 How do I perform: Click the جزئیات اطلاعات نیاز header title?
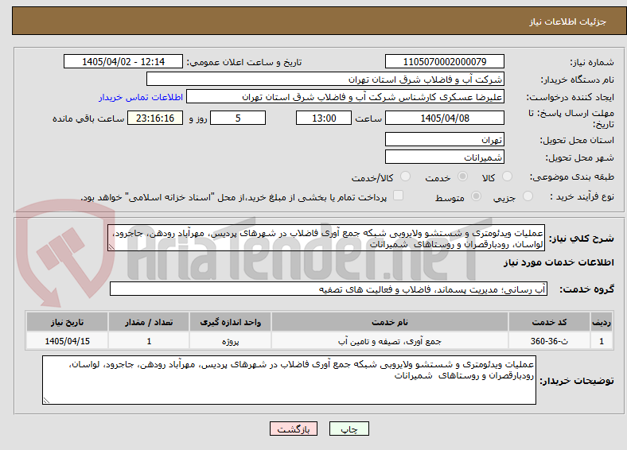568,21
